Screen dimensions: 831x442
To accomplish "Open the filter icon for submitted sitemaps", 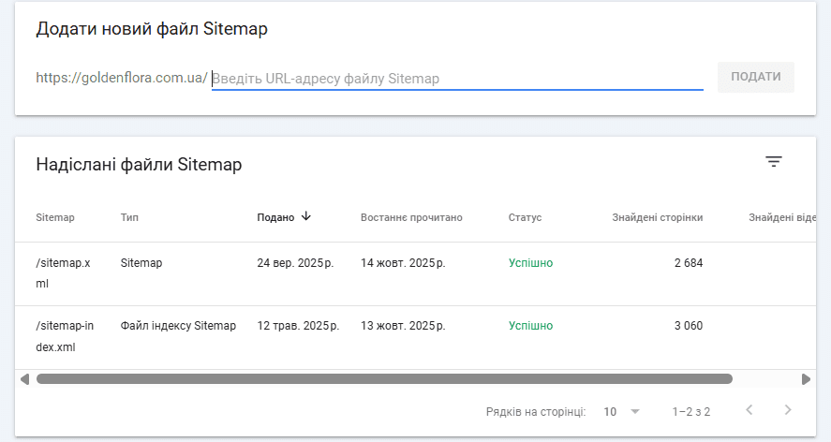I will coord(773,162).
